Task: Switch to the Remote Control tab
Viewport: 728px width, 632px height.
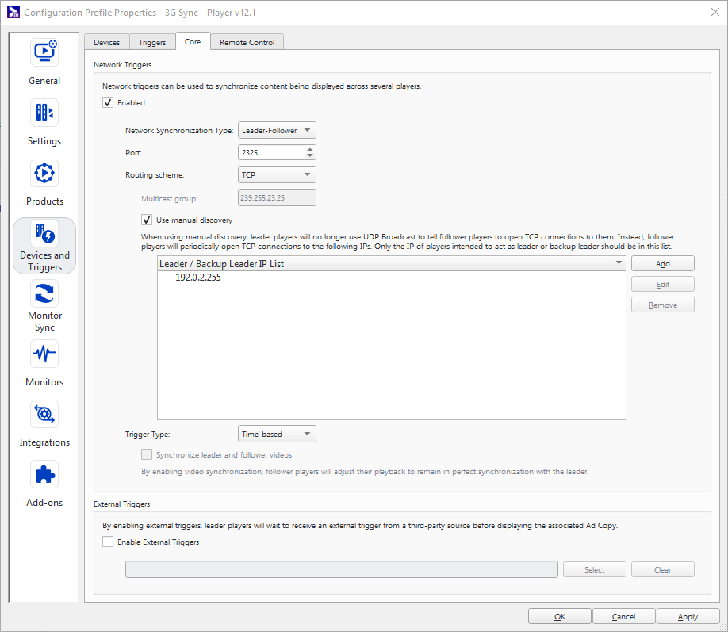Action: tap(247, 42)
